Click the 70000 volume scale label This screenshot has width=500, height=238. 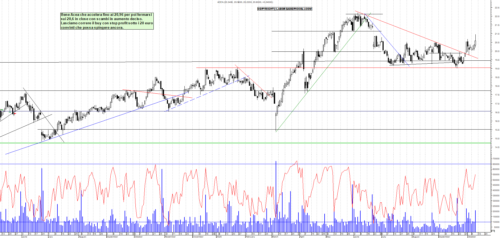tap(496, 159)
